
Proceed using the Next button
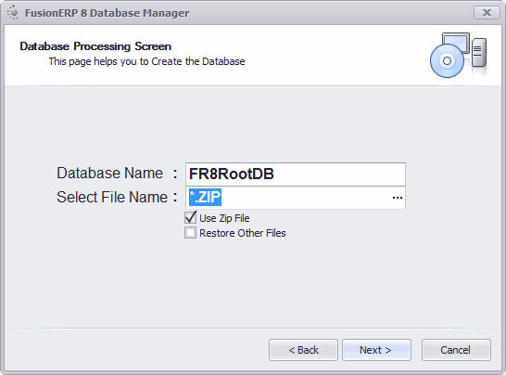pyautogui.click(x=376, y=350)
